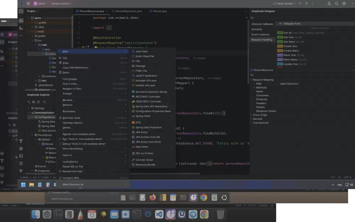Click the Delegate from... button
355x222 pixels.
click(x=292, y=24)
